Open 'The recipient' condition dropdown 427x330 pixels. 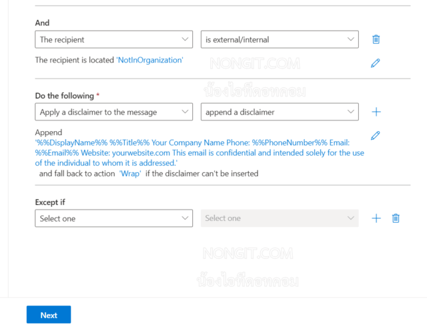tap(114, 39)
